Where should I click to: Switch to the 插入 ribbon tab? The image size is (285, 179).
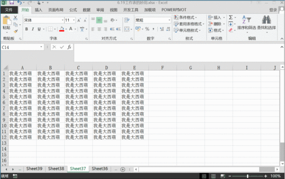click(38, 10)
